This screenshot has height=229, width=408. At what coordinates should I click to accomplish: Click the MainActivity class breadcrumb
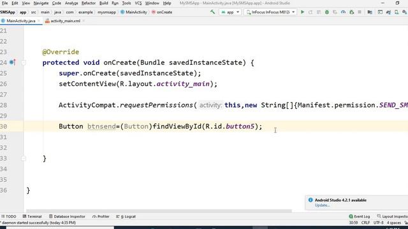(x=134, y=12)
